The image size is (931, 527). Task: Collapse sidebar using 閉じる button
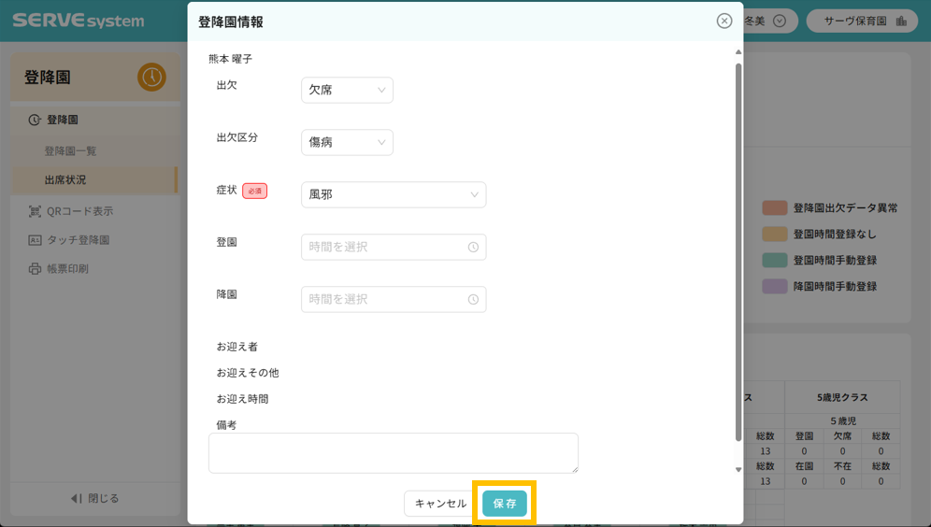pyautogui.click(x=94, y=498)
